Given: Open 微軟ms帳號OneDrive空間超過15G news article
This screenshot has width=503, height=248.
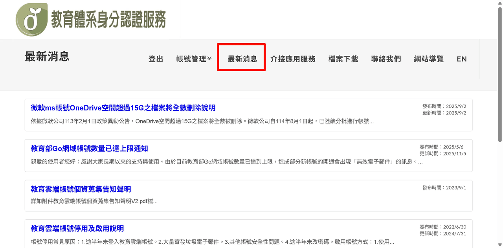Looking at the screenshot, I should click(123, 108).
